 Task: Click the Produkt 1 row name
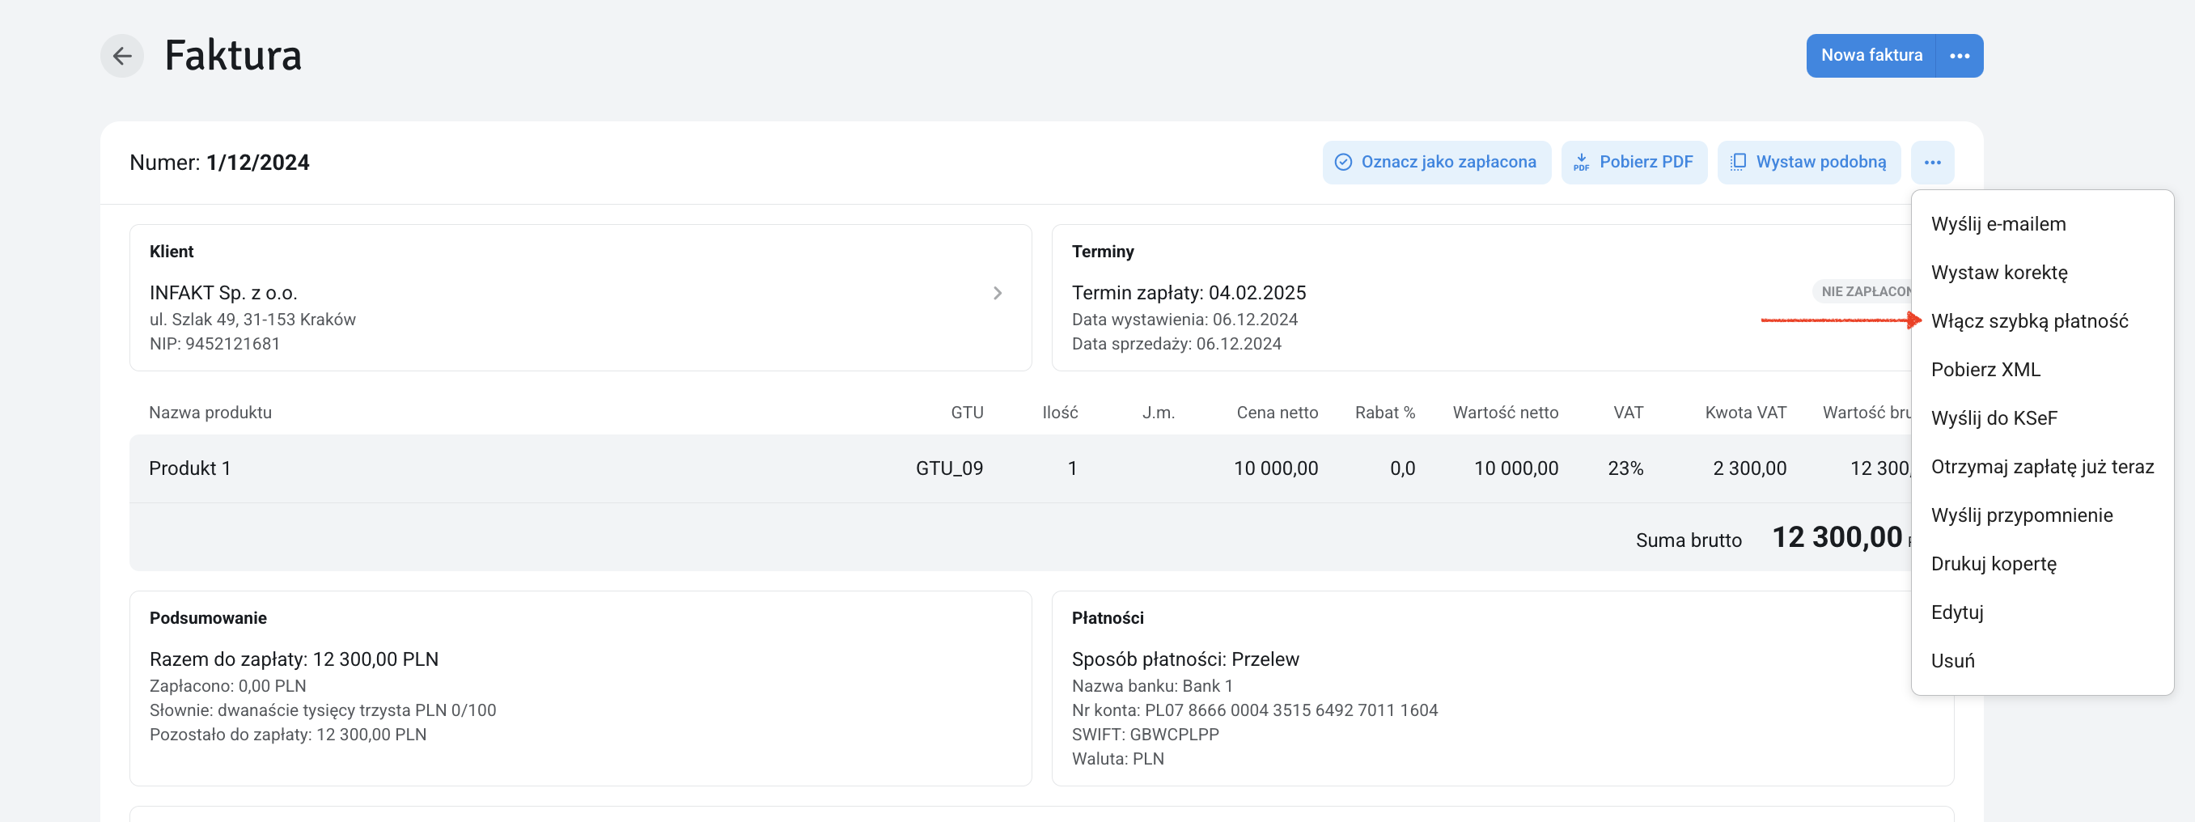click(190, 468)
